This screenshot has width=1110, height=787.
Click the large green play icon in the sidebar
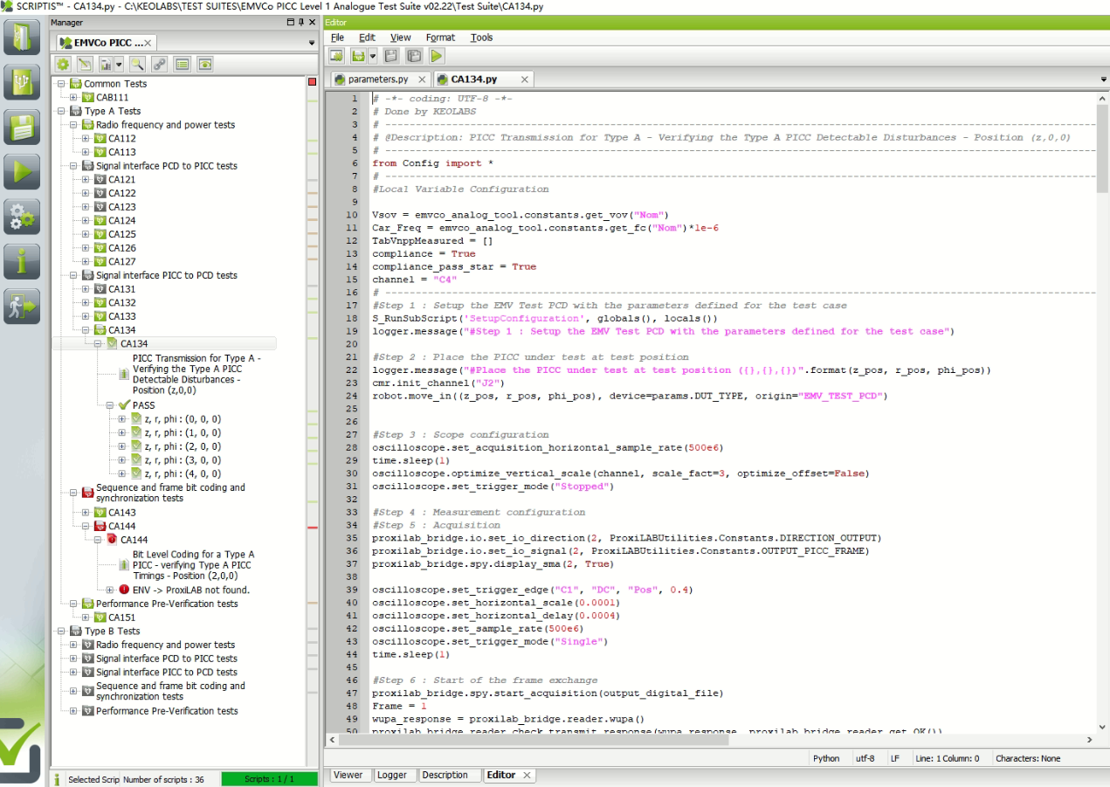coord(22,171)
